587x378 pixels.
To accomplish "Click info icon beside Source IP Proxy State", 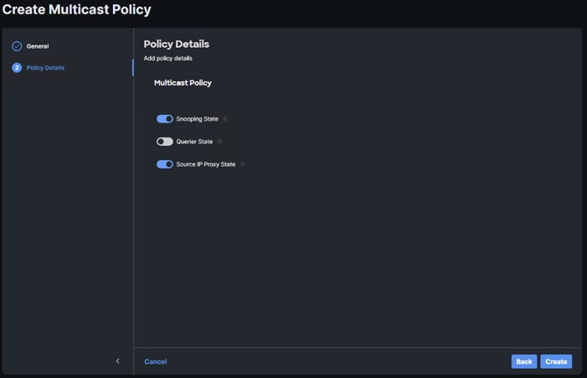I will click(x=243, y=164).
